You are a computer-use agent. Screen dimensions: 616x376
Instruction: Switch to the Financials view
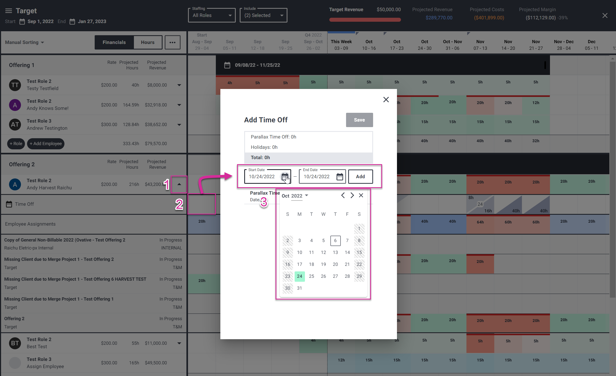[114, 42]
